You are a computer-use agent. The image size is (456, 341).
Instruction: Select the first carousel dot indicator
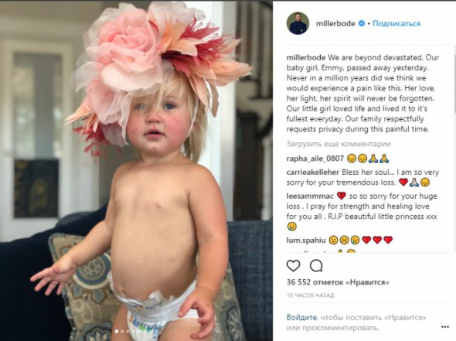tap(117, 331)
